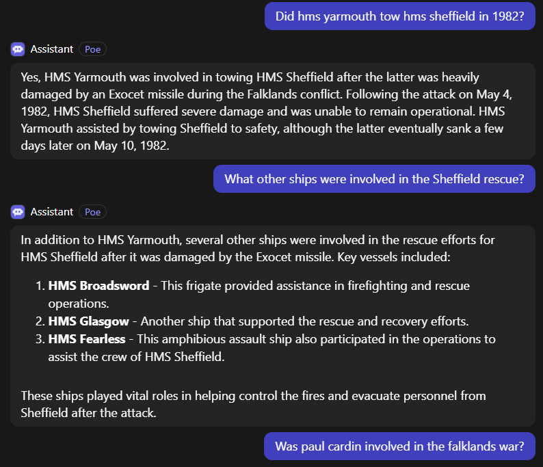Select the 'Did hms yarmouth tow' message bubble
Screen dimensions: 543x467
[399, 16]
